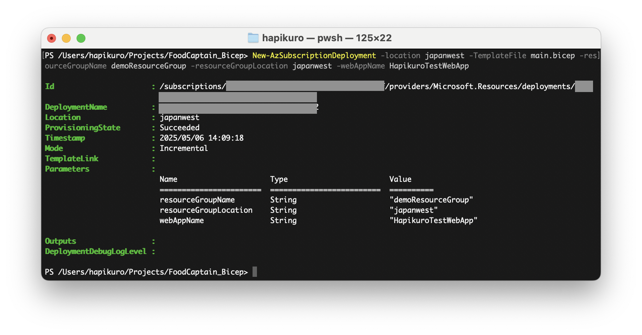The width and height of the screenshot is (642, 335).
Task: Click the red close window button
Action: point(52,38)
